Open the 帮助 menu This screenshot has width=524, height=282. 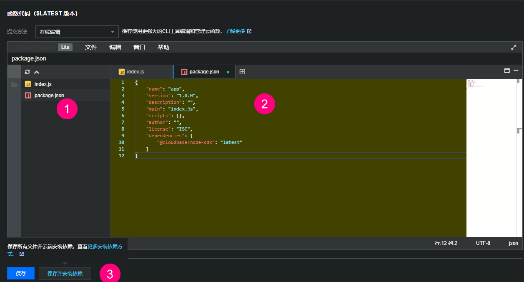(x=163, y=47)
